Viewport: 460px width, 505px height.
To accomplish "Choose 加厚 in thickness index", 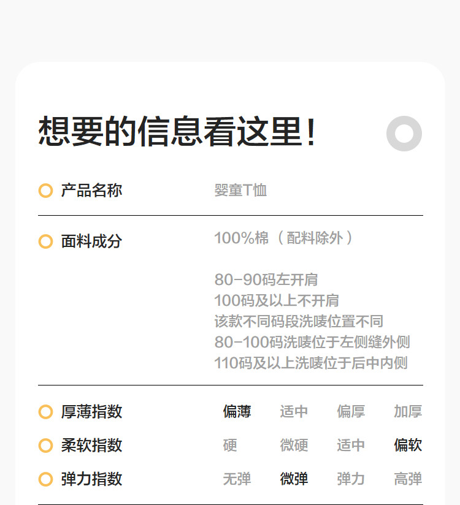I will (408, 412).
